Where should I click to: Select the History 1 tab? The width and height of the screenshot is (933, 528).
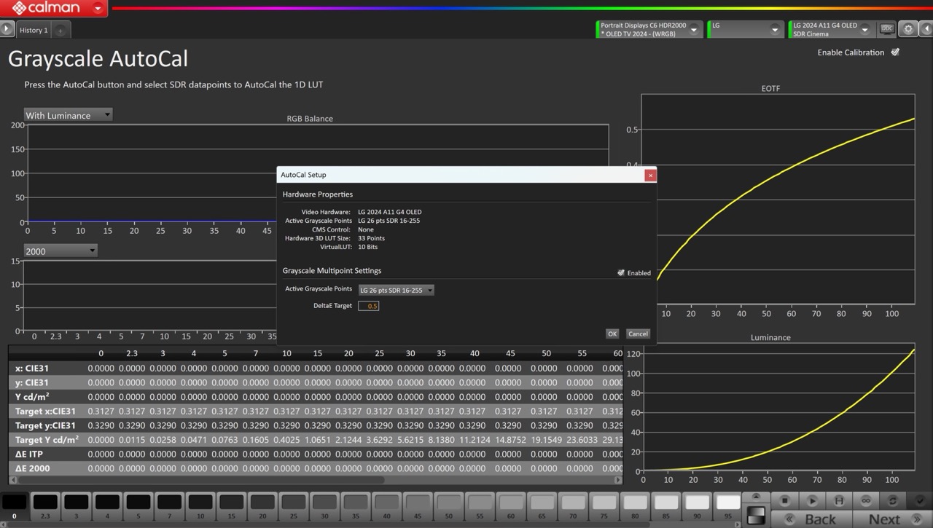pos(34,30)
